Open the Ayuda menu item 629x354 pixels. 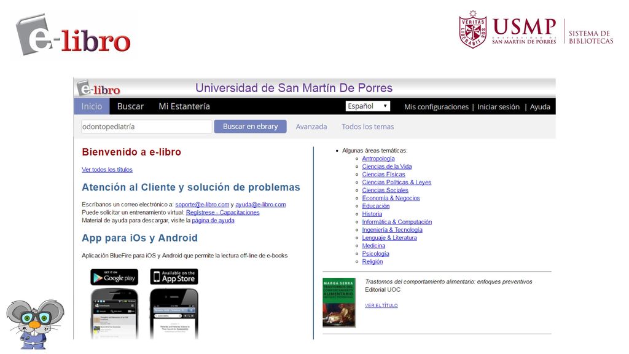coord(540,107)
